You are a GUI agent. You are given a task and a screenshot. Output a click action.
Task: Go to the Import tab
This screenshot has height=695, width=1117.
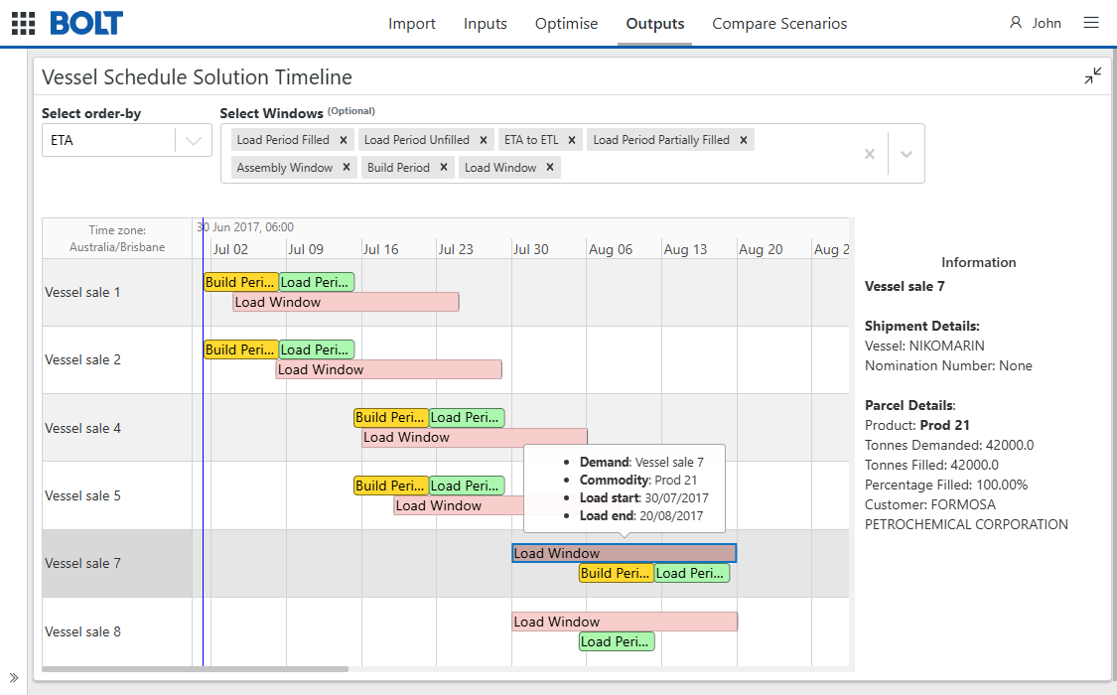[x=412, y=24]
